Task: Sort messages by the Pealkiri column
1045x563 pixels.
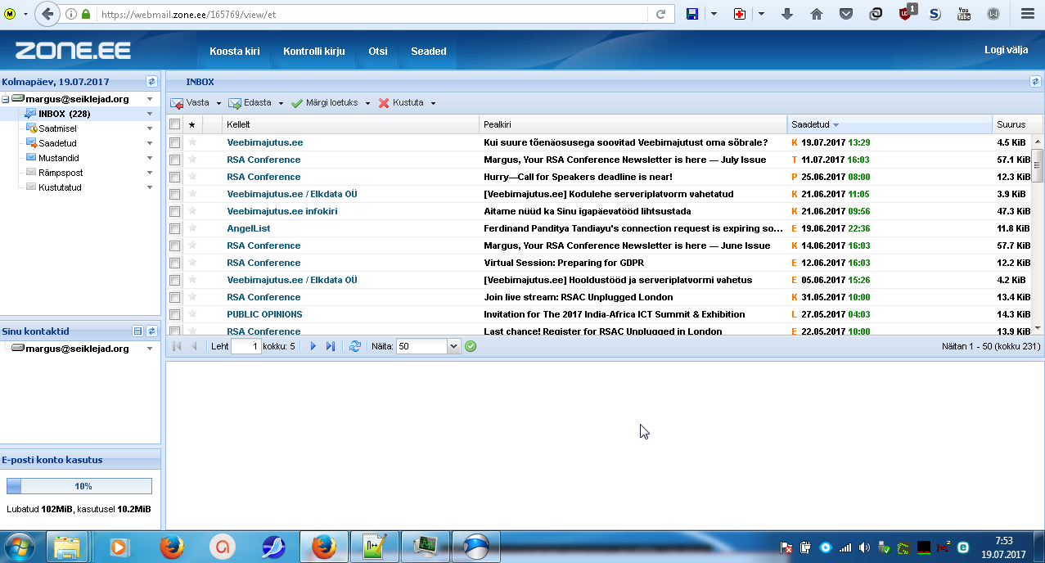Action: click(x=633, y=124)
